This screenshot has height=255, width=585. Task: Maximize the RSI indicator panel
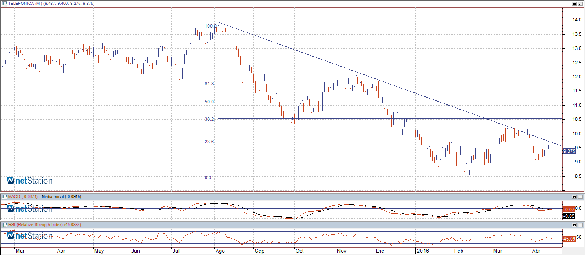click(574, 225)
